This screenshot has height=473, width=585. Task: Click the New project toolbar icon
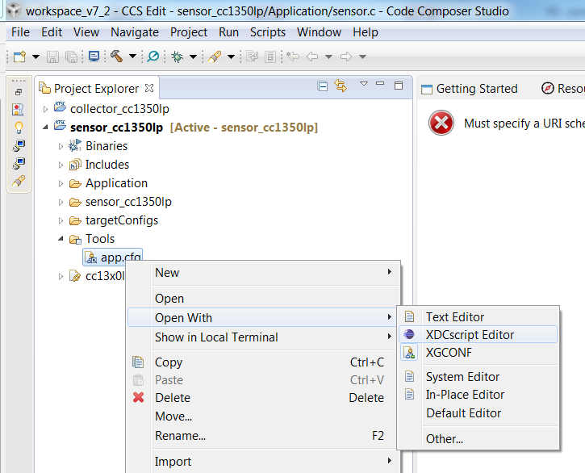[20, 57]
